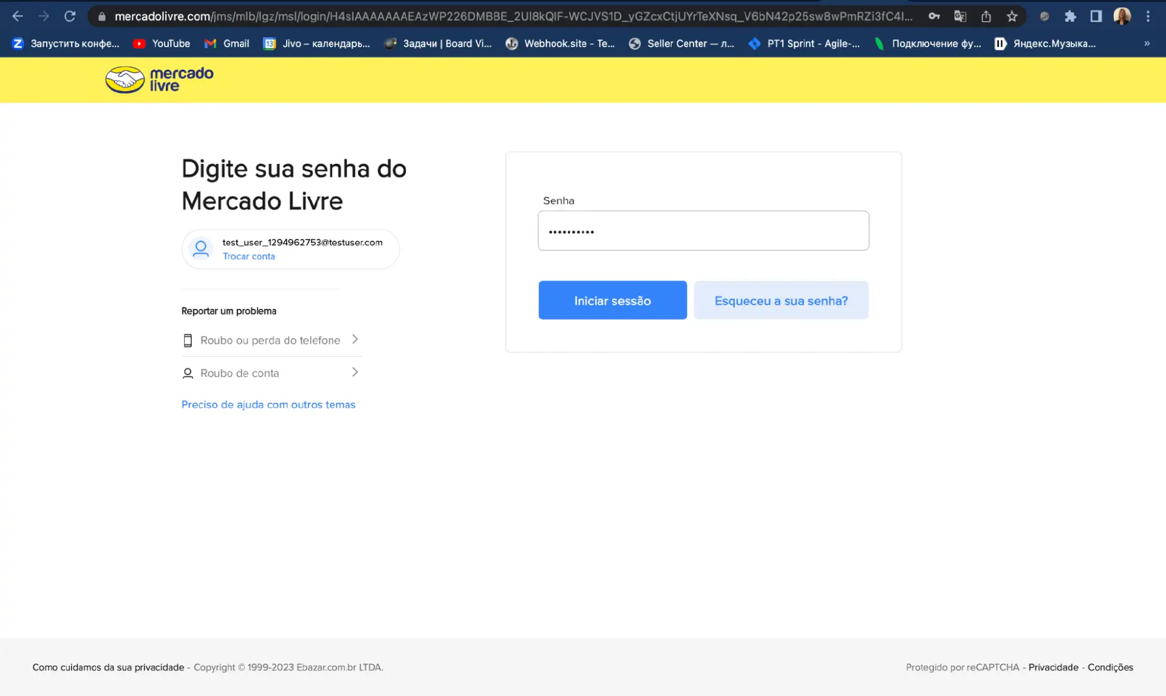The height and width of the screenshot is (696, 1166).
Task: Click the browser back arrow
Action: [x=18, y=16]
